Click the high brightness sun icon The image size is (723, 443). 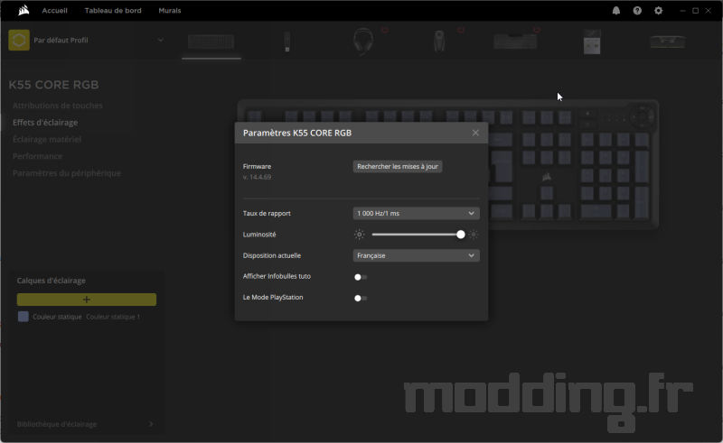474,235
